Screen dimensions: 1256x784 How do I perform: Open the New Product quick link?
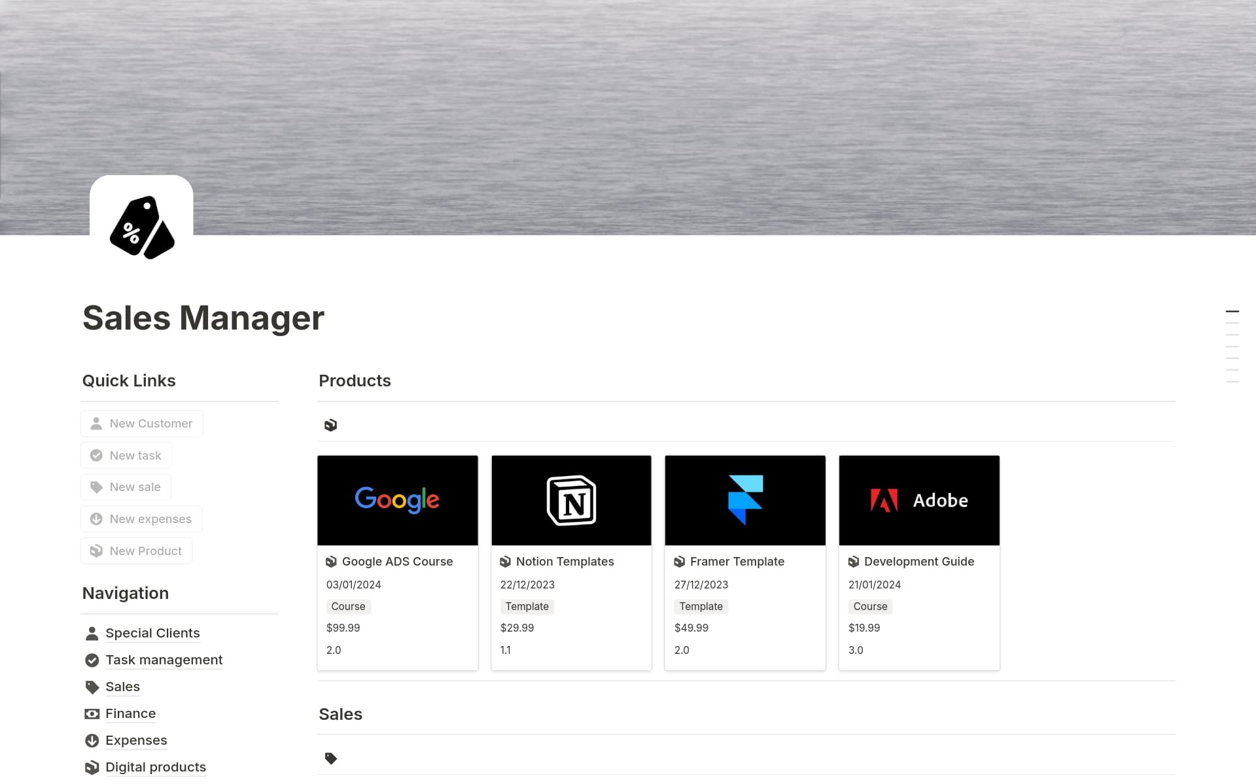tap(135, 551)
